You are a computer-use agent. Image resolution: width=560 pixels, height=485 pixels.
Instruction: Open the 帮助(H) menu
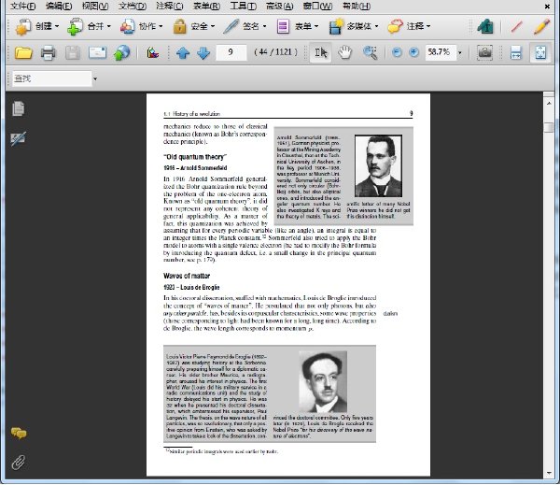coord(357,7)
